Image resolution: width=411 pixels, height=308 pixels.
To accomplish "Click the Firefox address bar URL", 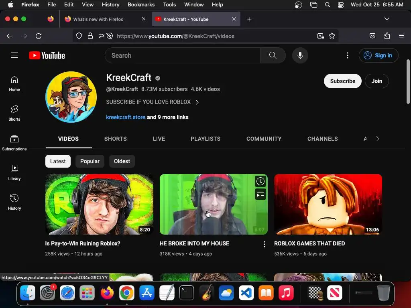I will click(x=175, y=36).
